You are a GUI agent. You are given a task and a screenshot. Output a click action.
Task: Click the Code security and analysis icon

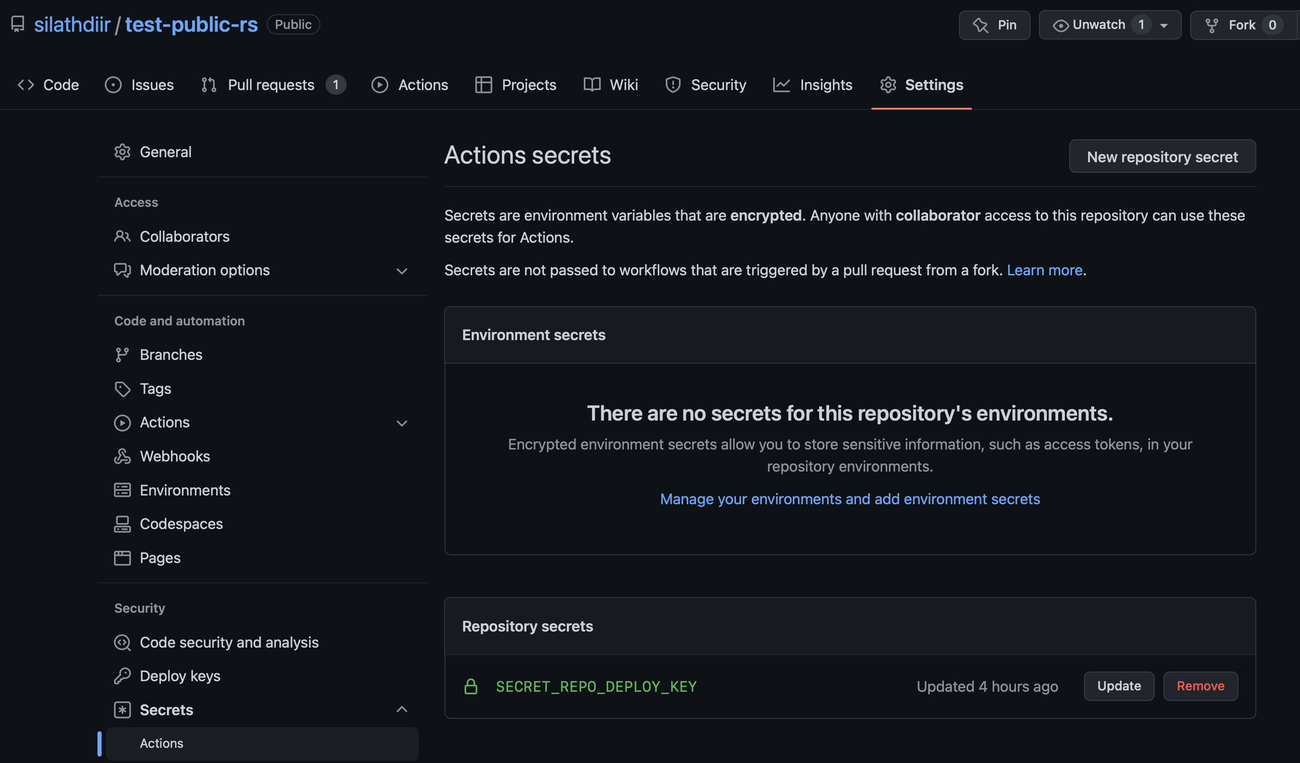(x=122, y=642)
